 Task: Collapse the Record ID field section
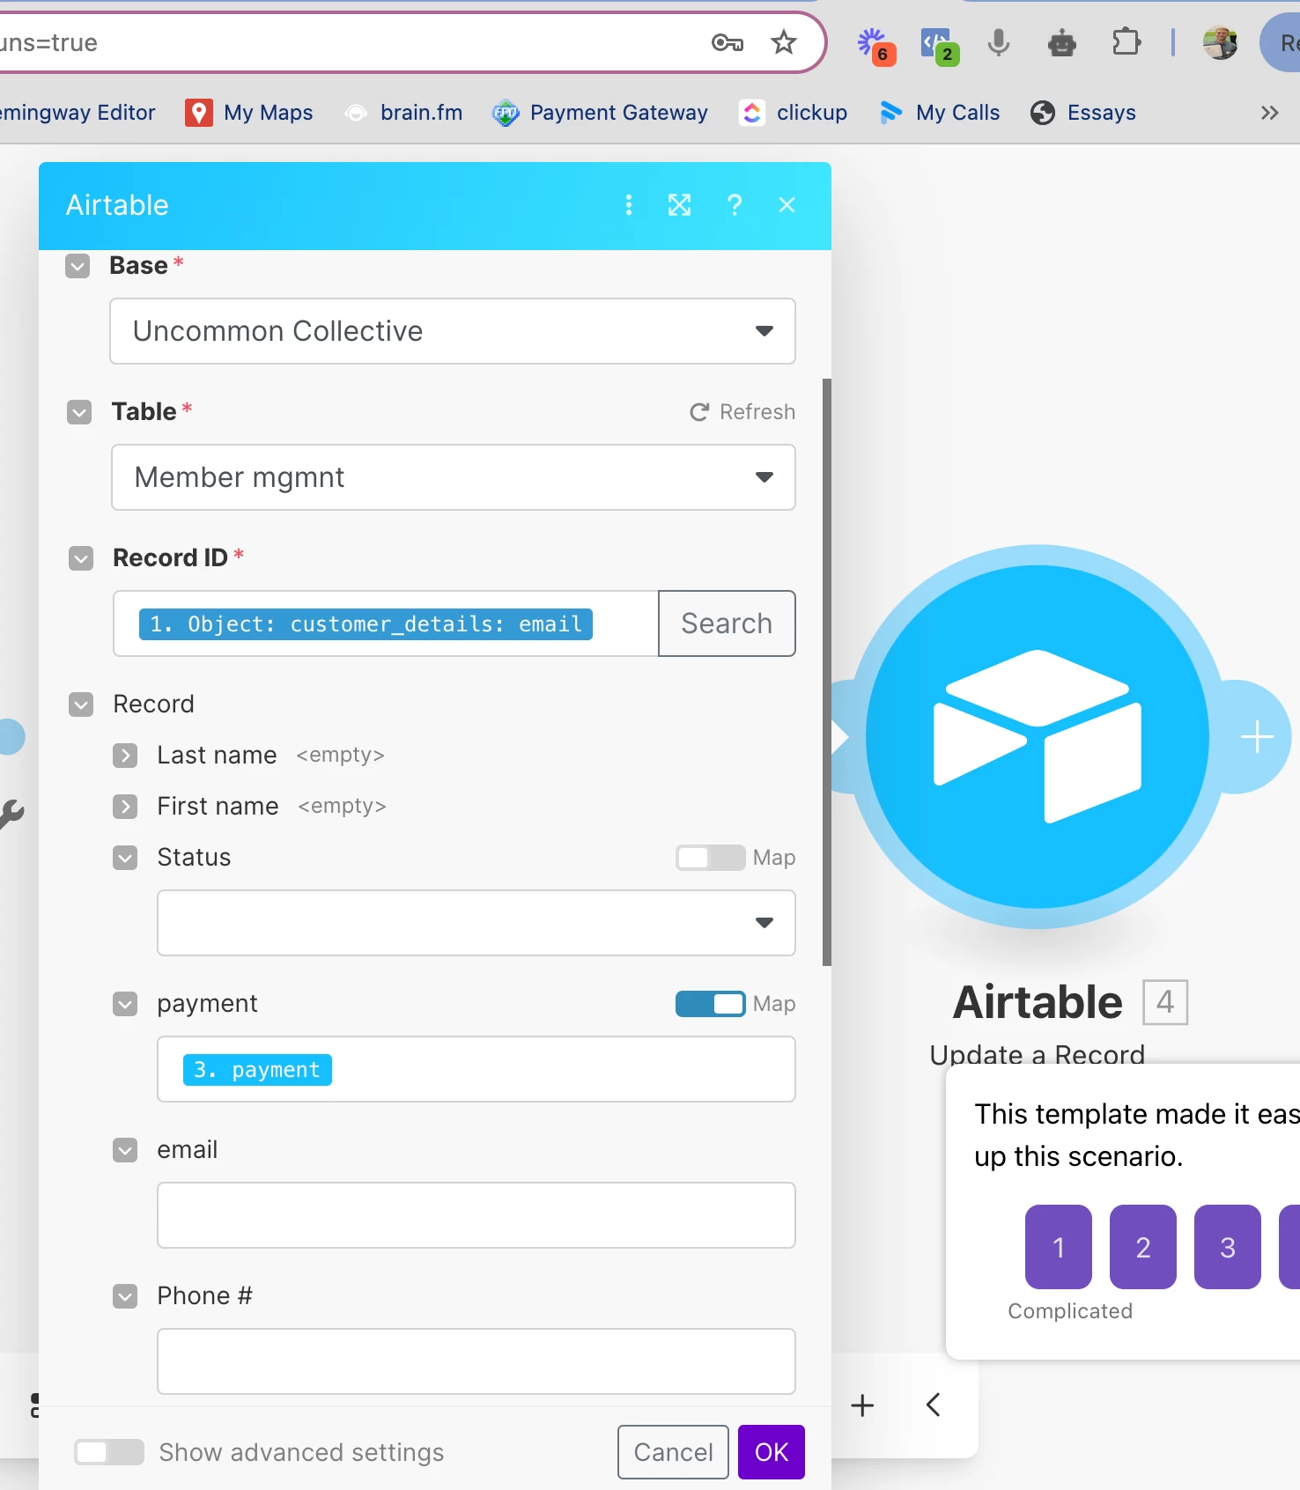tap(81, 558)
